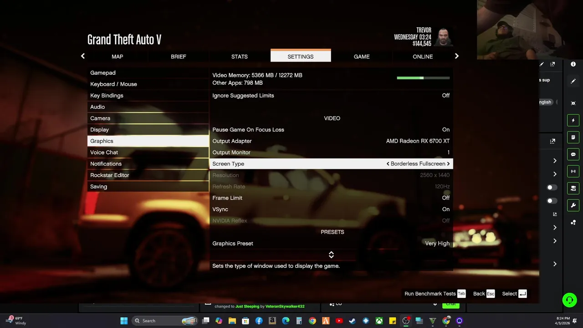The height and width of the screenshot is (328, 583).
Task: Click the Back Esc button
Action: [x=484, y=294]
